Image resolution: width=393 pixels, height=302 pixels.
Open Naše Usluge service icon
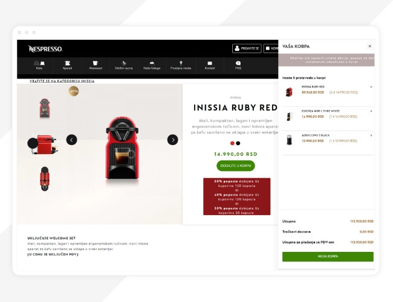click(152, 63)
